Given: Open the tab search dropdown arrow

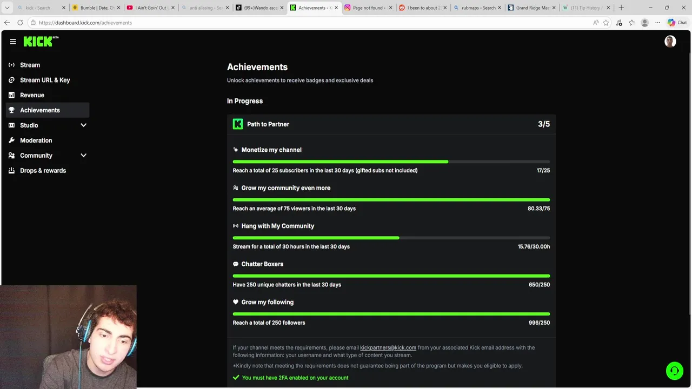Looking at the screenshot, I should 7,8.
